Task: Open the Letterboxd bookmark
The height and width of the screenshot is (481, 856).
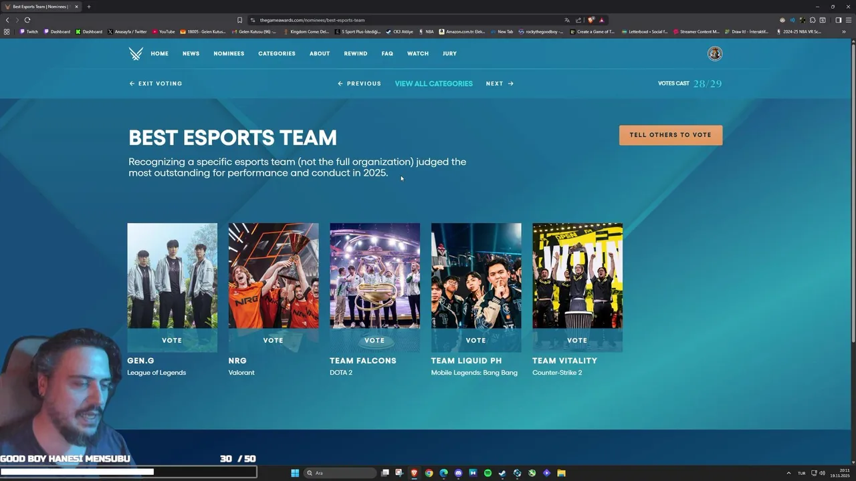Action: [x=645, y=31]
